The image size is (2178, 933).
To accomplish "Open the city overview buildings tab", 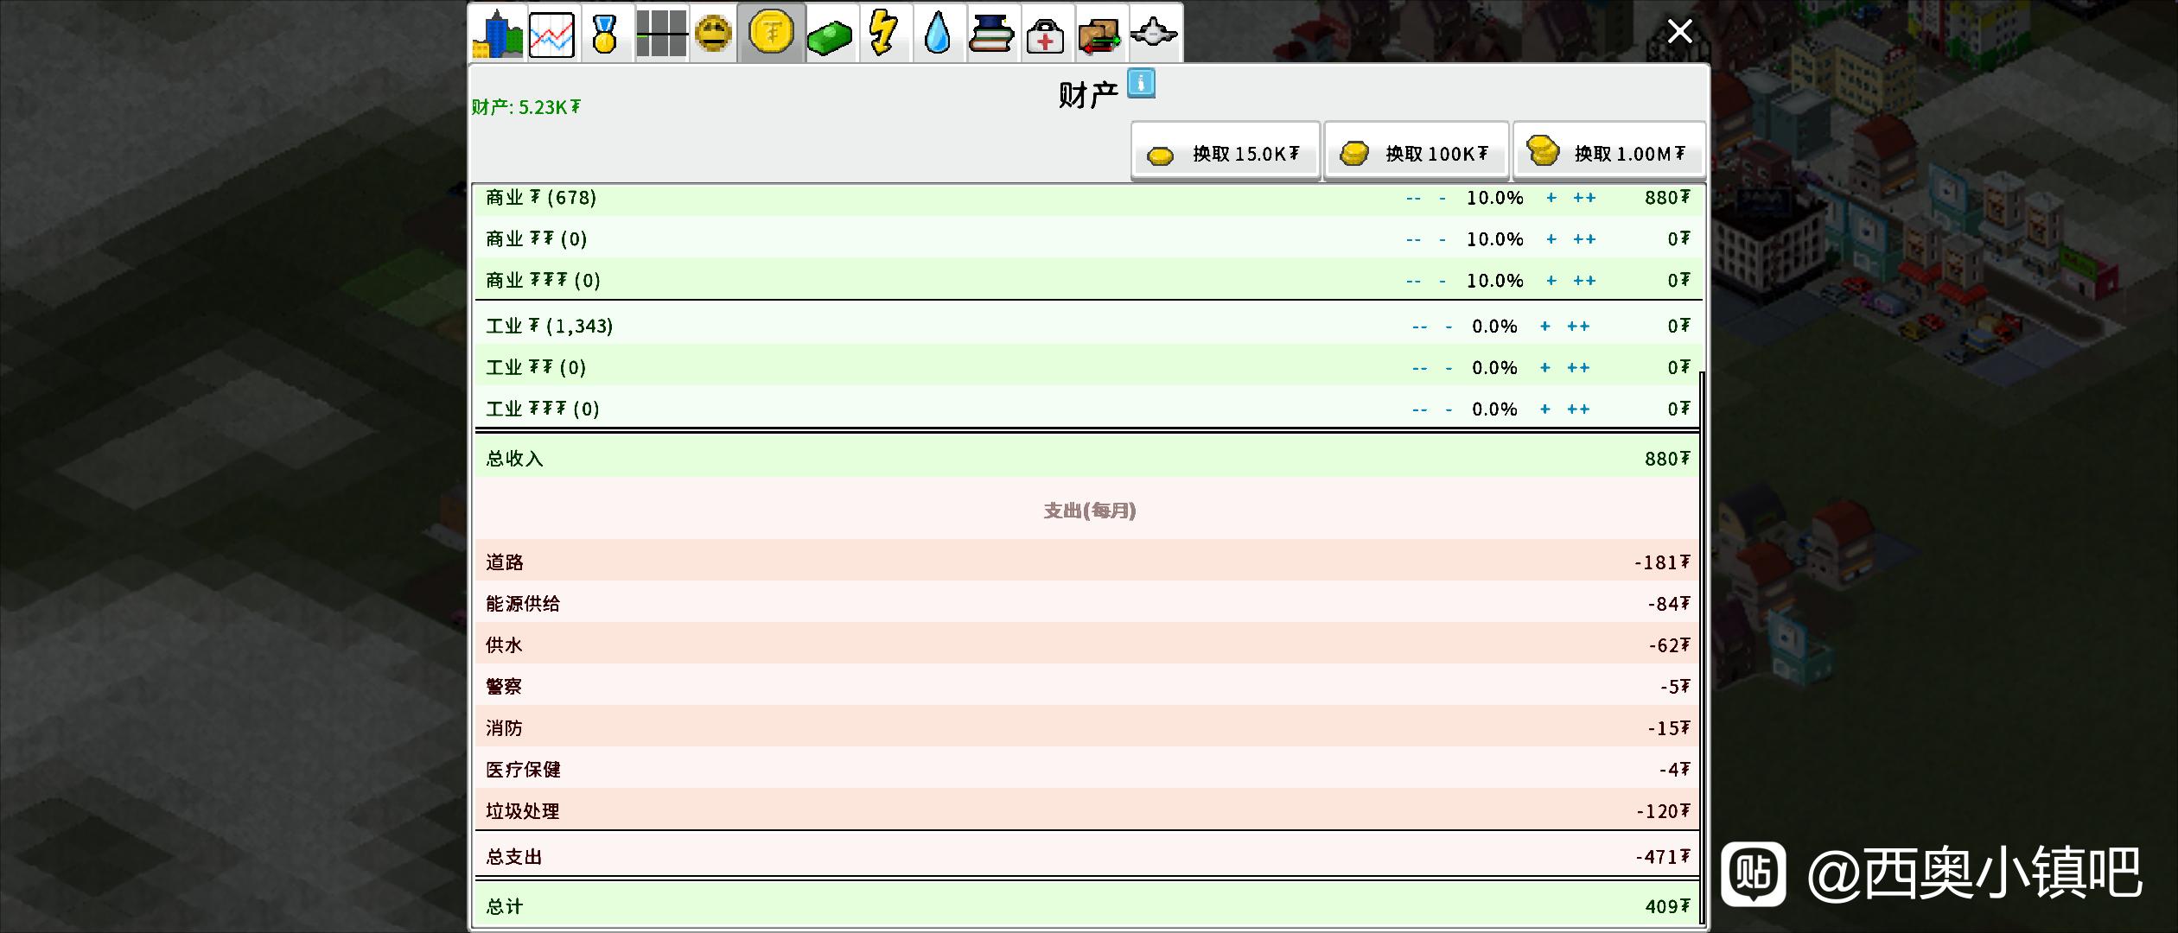I will [497, 34].
